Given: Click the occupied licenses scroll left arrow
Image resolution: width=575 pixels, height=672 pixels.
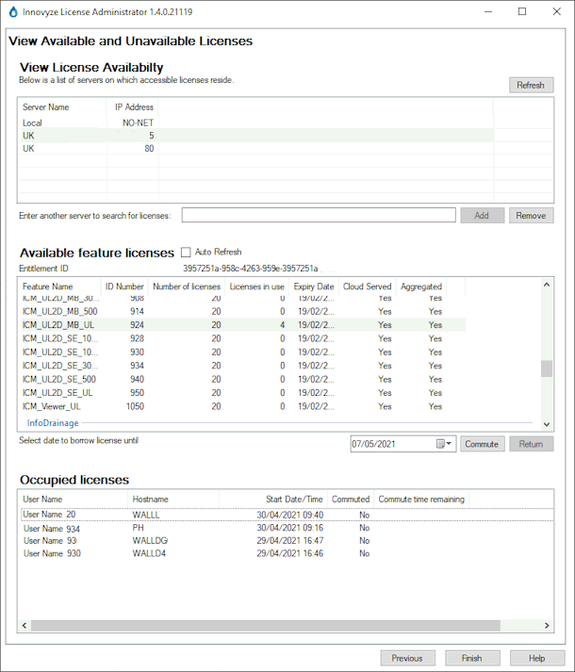Looking at the screenshot, I should [x=25, y=626].
